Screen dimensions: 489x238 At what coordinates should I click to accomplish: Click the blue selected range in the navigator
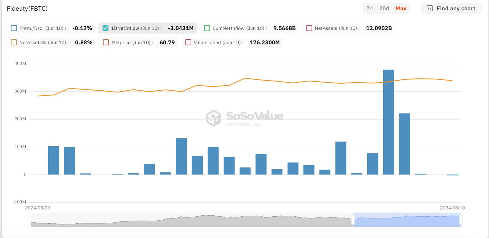click(x=407, y=220)
